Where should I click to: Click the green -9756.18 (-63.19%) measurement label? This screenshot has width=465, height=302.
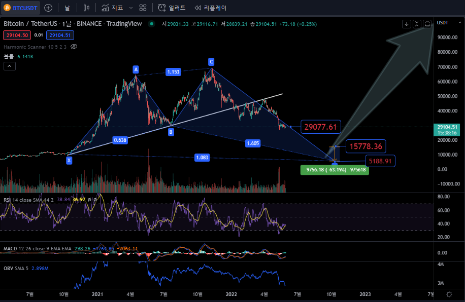[x=335, y=170]
